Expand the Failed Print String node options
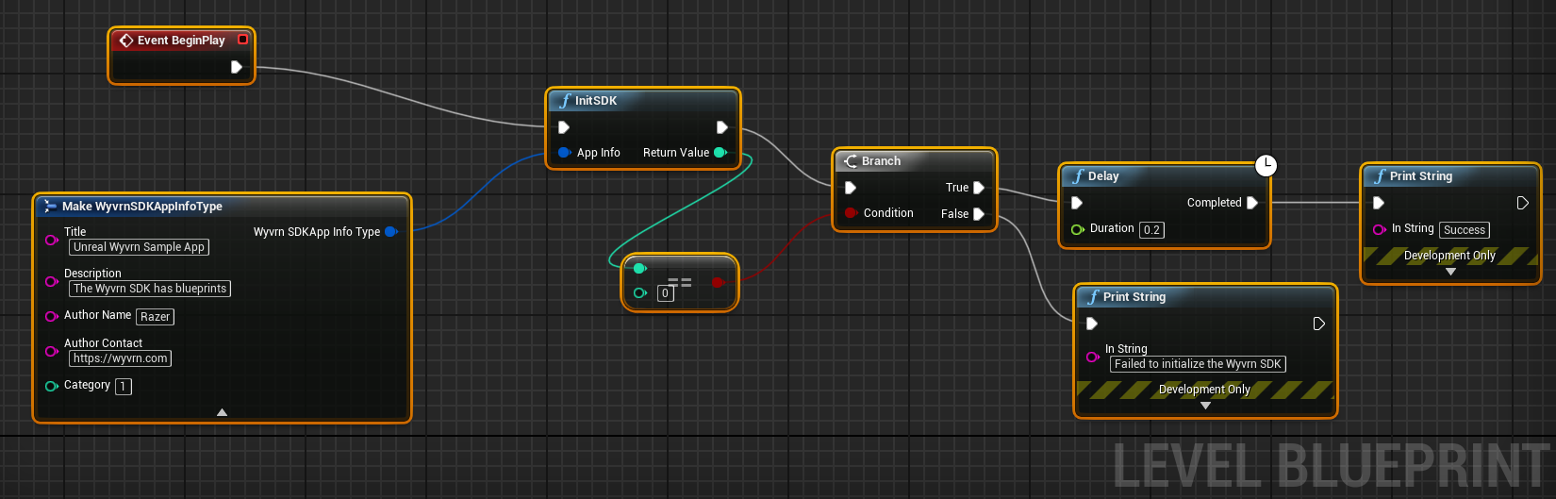This screenshot has width=1556, height=499. coord(1205,406)
